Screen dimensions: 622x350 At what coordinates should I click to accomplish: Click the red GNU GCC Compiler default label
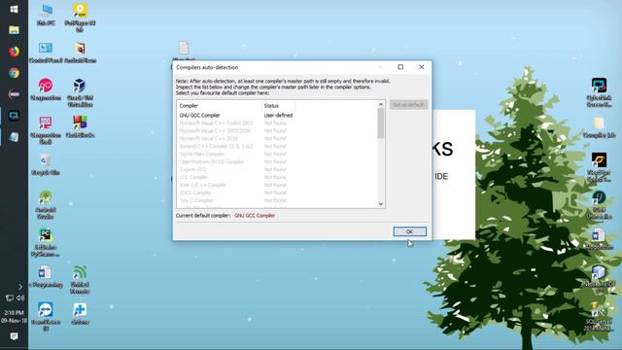pos(255,216)
